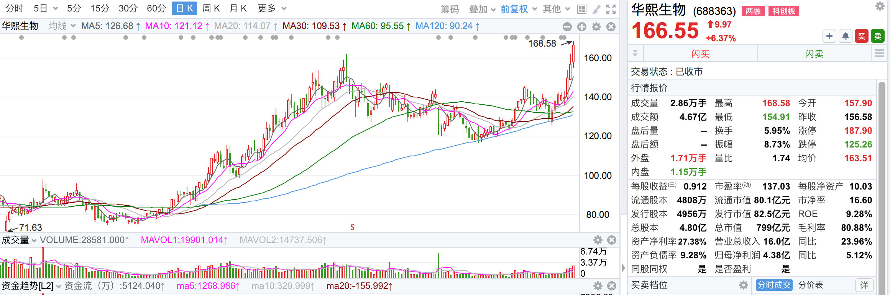Switch the tick list to 分时成交
The width and height of the screenshot is (890, 295).
(774, 285)
